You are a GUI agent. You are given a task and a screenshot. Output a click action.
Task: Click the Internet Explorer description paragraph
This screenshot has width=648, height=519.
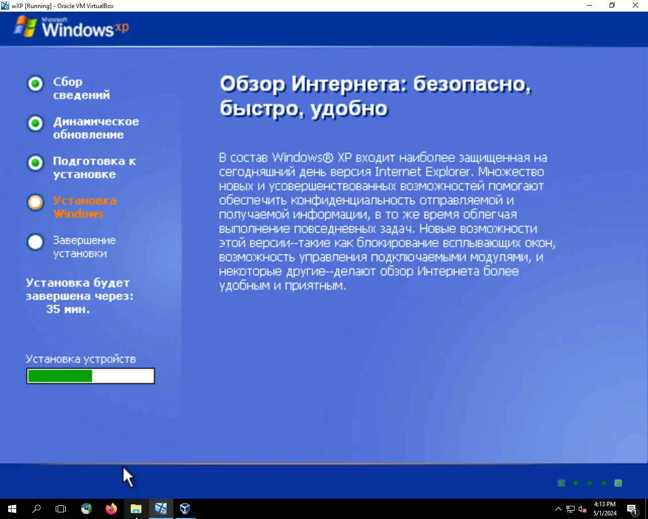pos(387,221)
